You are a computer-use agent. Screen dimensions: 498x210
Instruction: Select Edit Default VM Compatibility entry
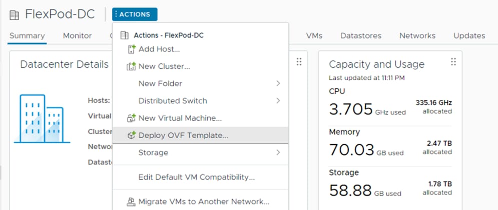(197, 177)
